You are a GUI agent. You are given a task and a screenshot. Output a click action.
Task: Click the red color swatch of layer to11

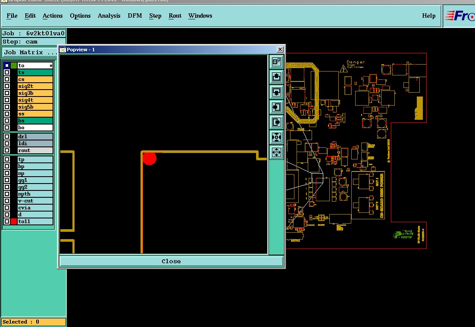(14, 221)
